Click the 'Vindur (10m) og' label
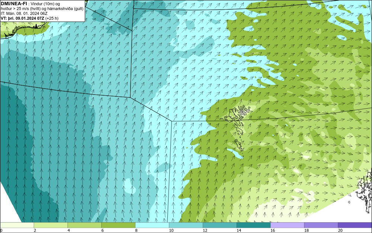The width and height of the screenshot is (372, 233). [45, 4]
